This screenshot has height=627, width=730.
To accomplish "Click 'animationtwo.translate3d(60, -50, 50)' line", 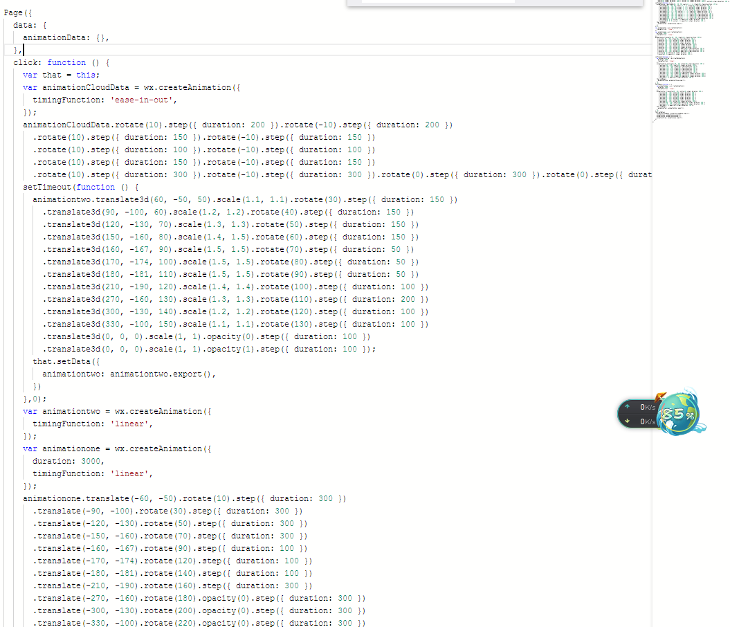I will (245, 200).
